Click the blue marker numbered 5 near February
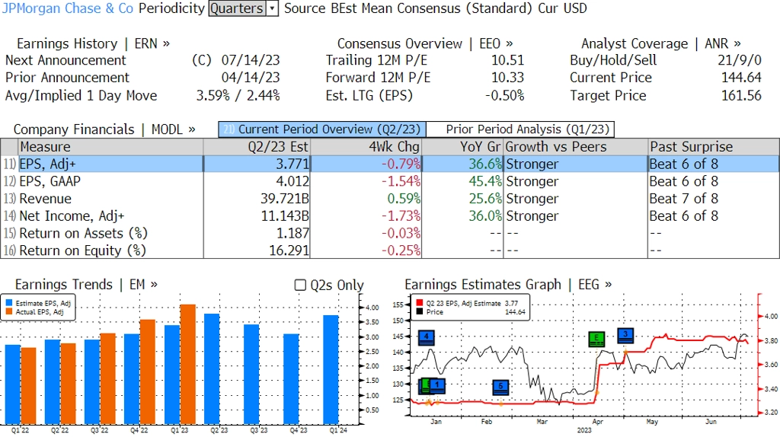Viewport: 780px width, 437px height. tap(501, 388)
